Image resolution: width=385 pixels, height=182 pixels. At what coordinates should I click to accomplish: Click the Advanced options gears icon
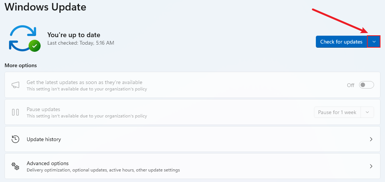[x=15, y=166]
